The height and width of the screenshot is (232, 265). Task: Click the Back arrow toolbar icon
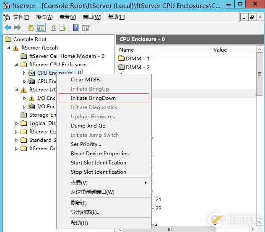(8, 27)
